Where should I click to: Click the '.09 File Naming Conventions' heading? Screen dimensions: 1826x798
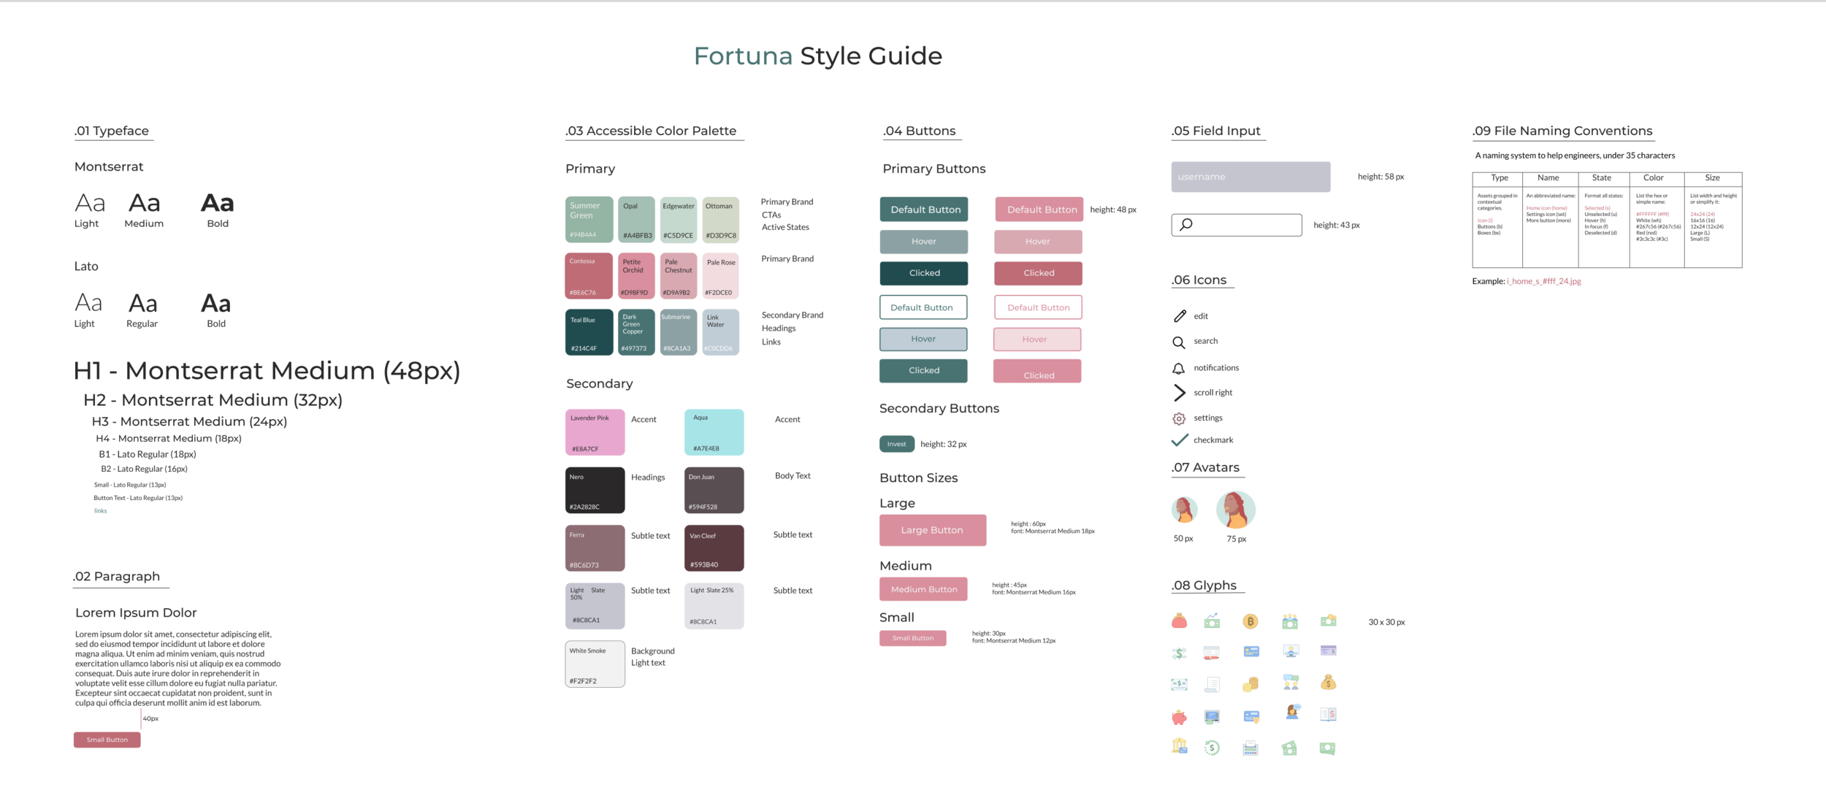tap(1562, 131)
